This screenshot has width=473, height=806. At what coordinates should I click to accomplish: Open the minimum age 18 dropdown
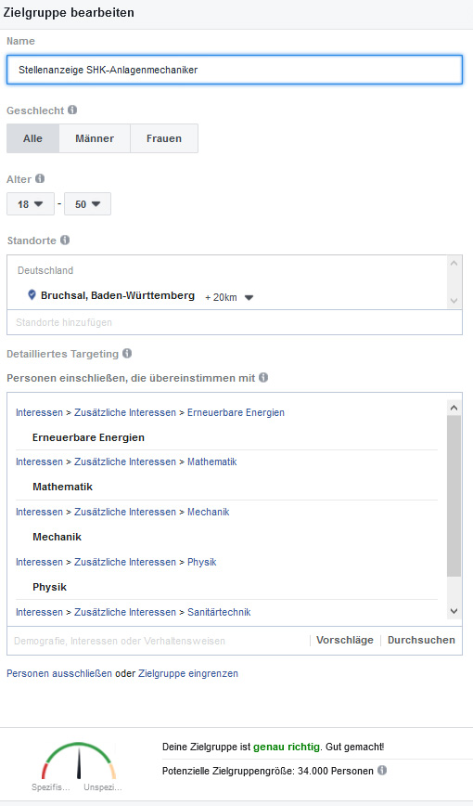click(x=31, y=204)
